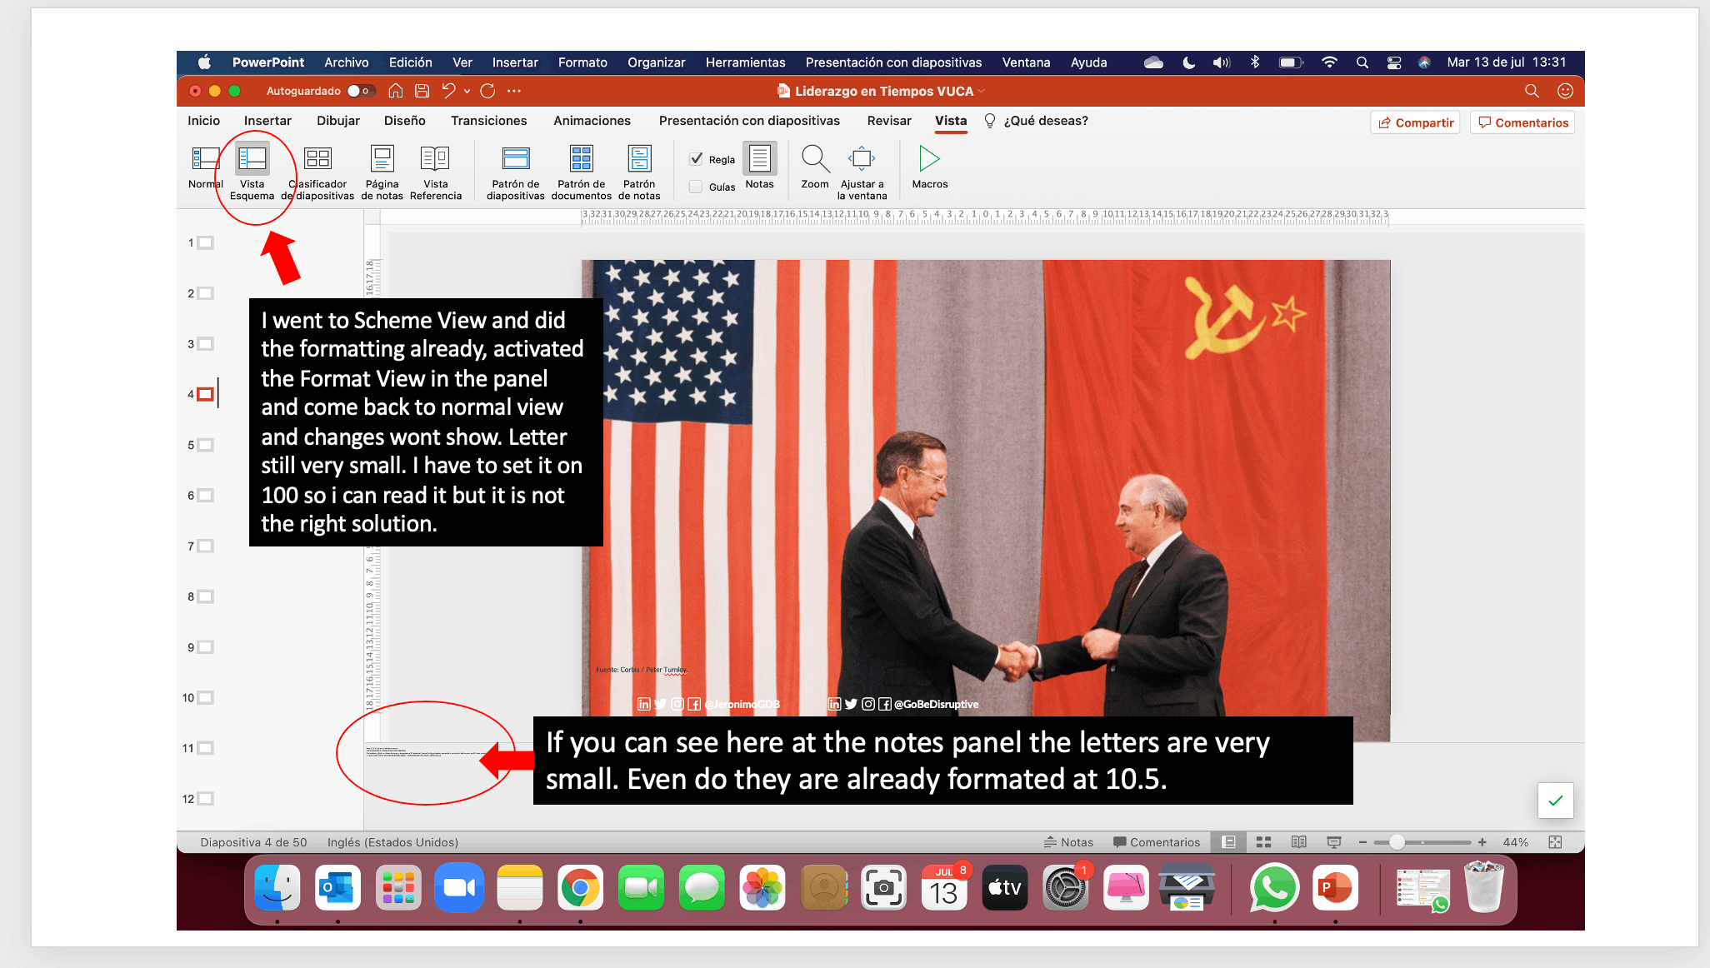The image size is (1710, 968).
Task: Open Patrón de diapositivas master
Action: point(515,172)
